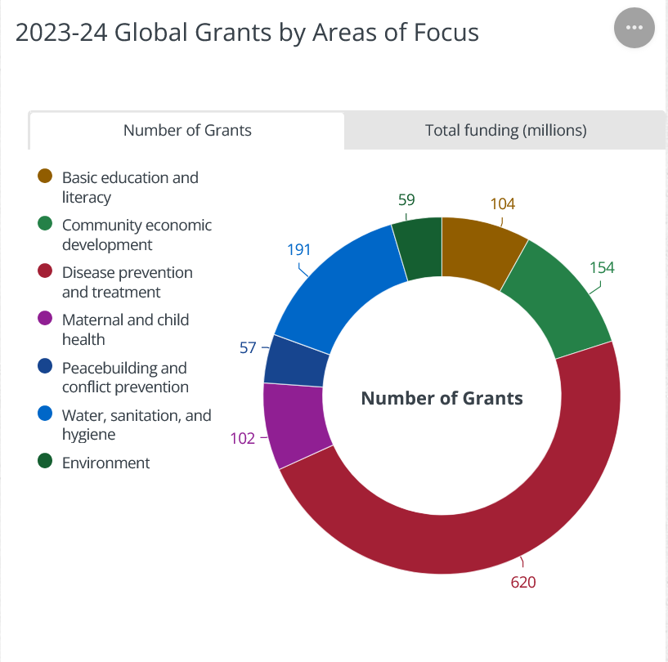Toggle Peacebuilding and conflict prevention legend dot
Viewport: 668px width, 662px height.
pyautogui.click(x=46, y=367)
